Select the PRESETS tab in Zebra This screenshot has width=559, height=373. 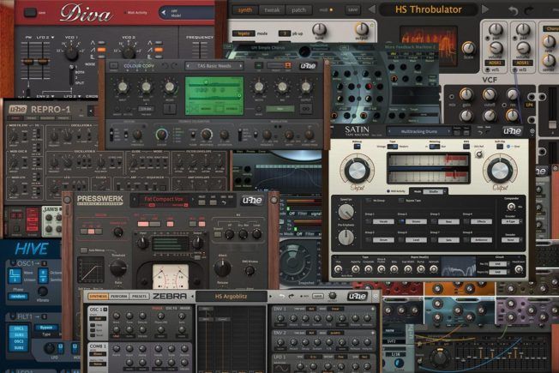click(139, 297)
